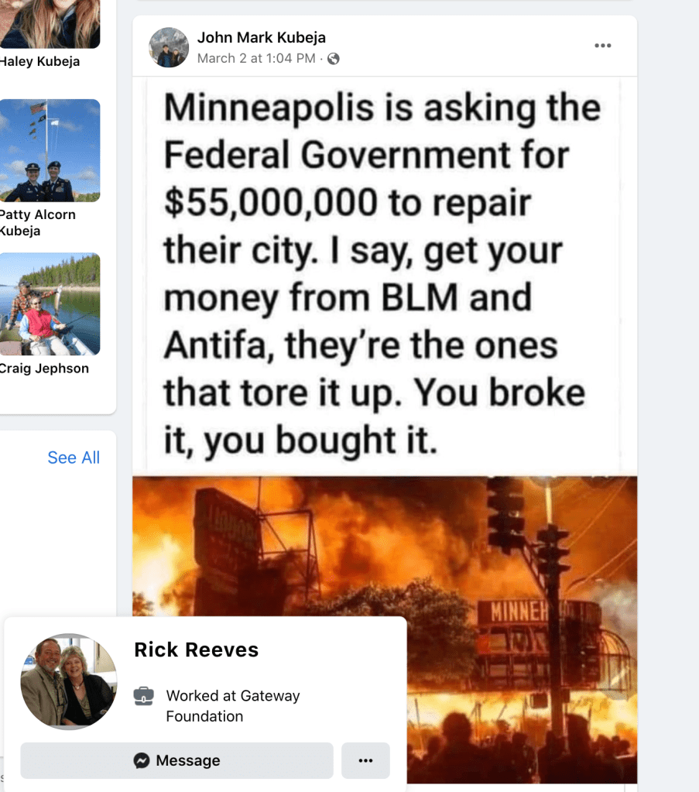699x792 pixels.
Task: Open Rick Reeves profile photo
Action: tap(69, 681)
